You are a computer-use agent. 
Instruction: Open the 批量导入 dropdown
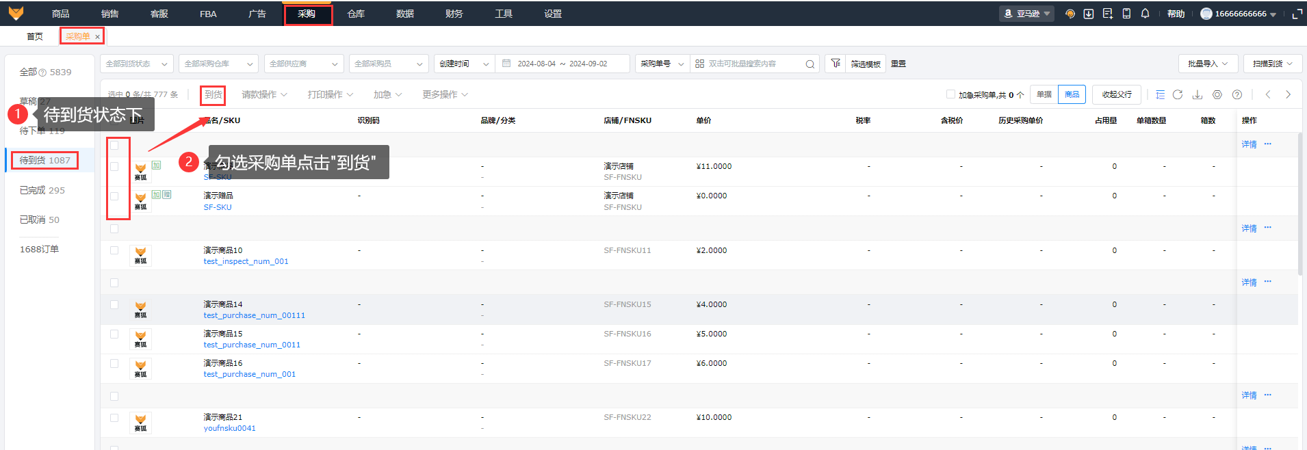click(1208, 64)
